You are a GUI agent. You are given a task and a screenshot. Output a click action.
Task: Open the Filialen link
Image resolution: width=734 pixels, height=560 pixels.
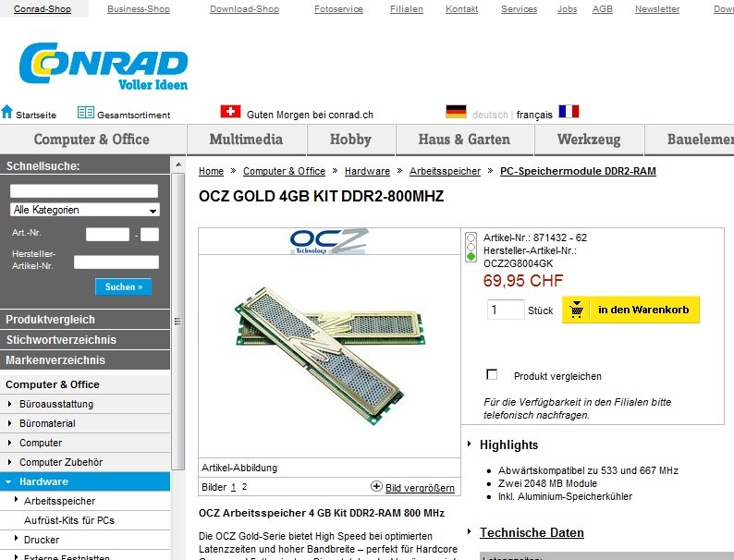click(x=407, y=9)
